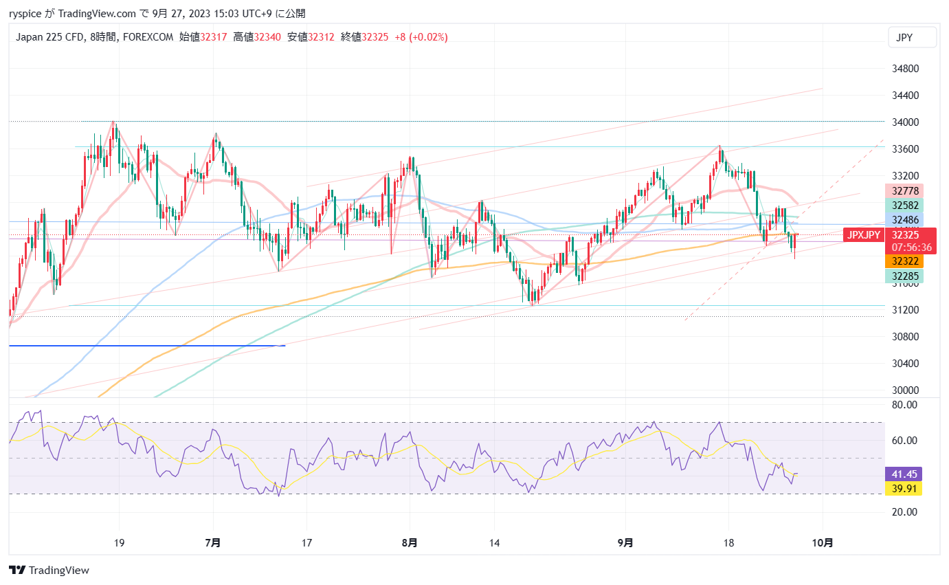Viewport: 949px width, 585px height.
Task: Click the 60.00 RSI axis label
Action: pos(904,441)
